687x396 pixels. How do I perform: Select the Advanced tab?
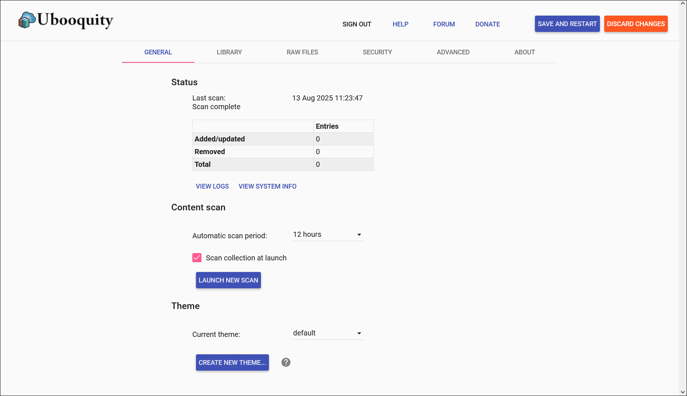(x=453, y=52)
